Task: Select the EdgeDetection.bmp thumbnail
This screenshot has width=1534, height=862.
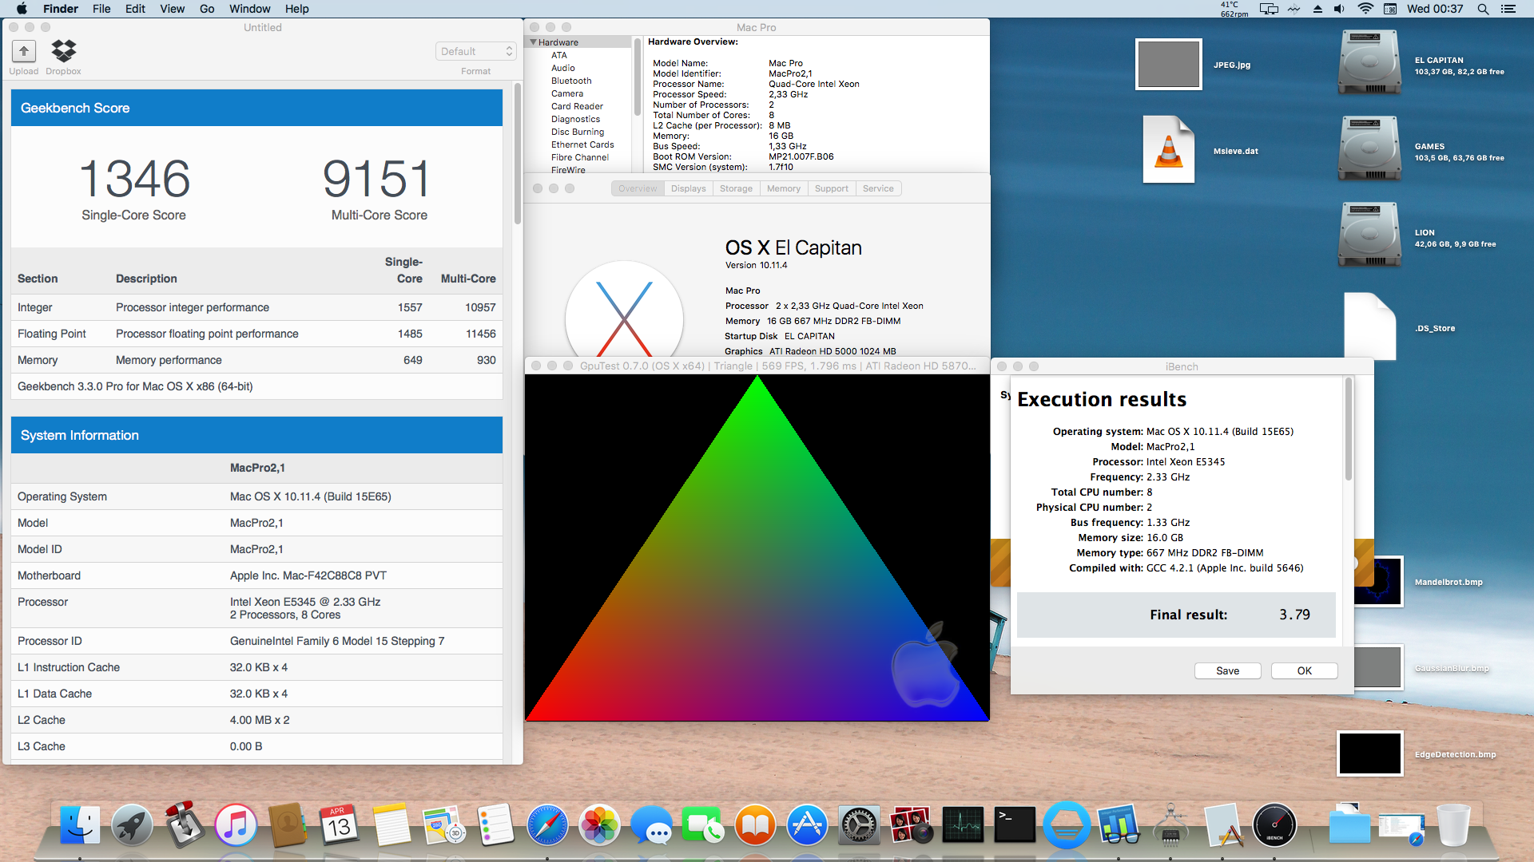Action: click(x=1370, y=753)
